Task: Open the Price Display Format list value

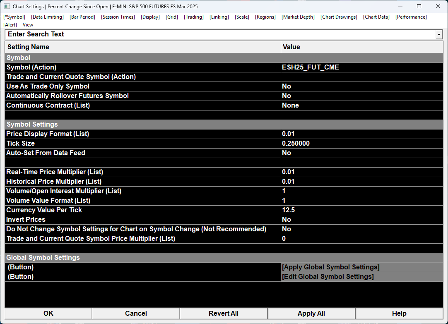Action: coord(362,134)
